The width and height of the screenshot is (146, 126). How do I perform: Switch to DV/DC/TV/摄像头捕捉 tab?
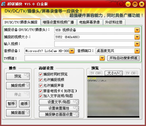click(x=21, y=22)
